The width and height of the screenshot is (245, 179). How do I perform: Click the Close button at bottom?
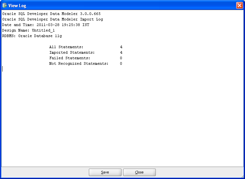coord(139,172)
